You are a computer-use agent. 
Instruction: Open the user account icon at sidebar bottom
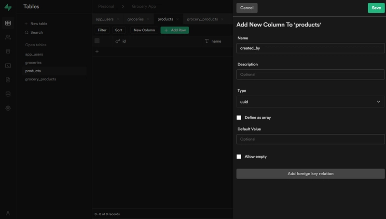8,213
